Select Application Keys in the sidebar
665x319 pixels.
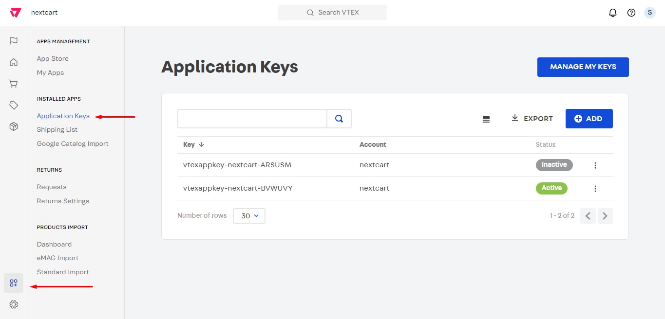coord(63,116)
